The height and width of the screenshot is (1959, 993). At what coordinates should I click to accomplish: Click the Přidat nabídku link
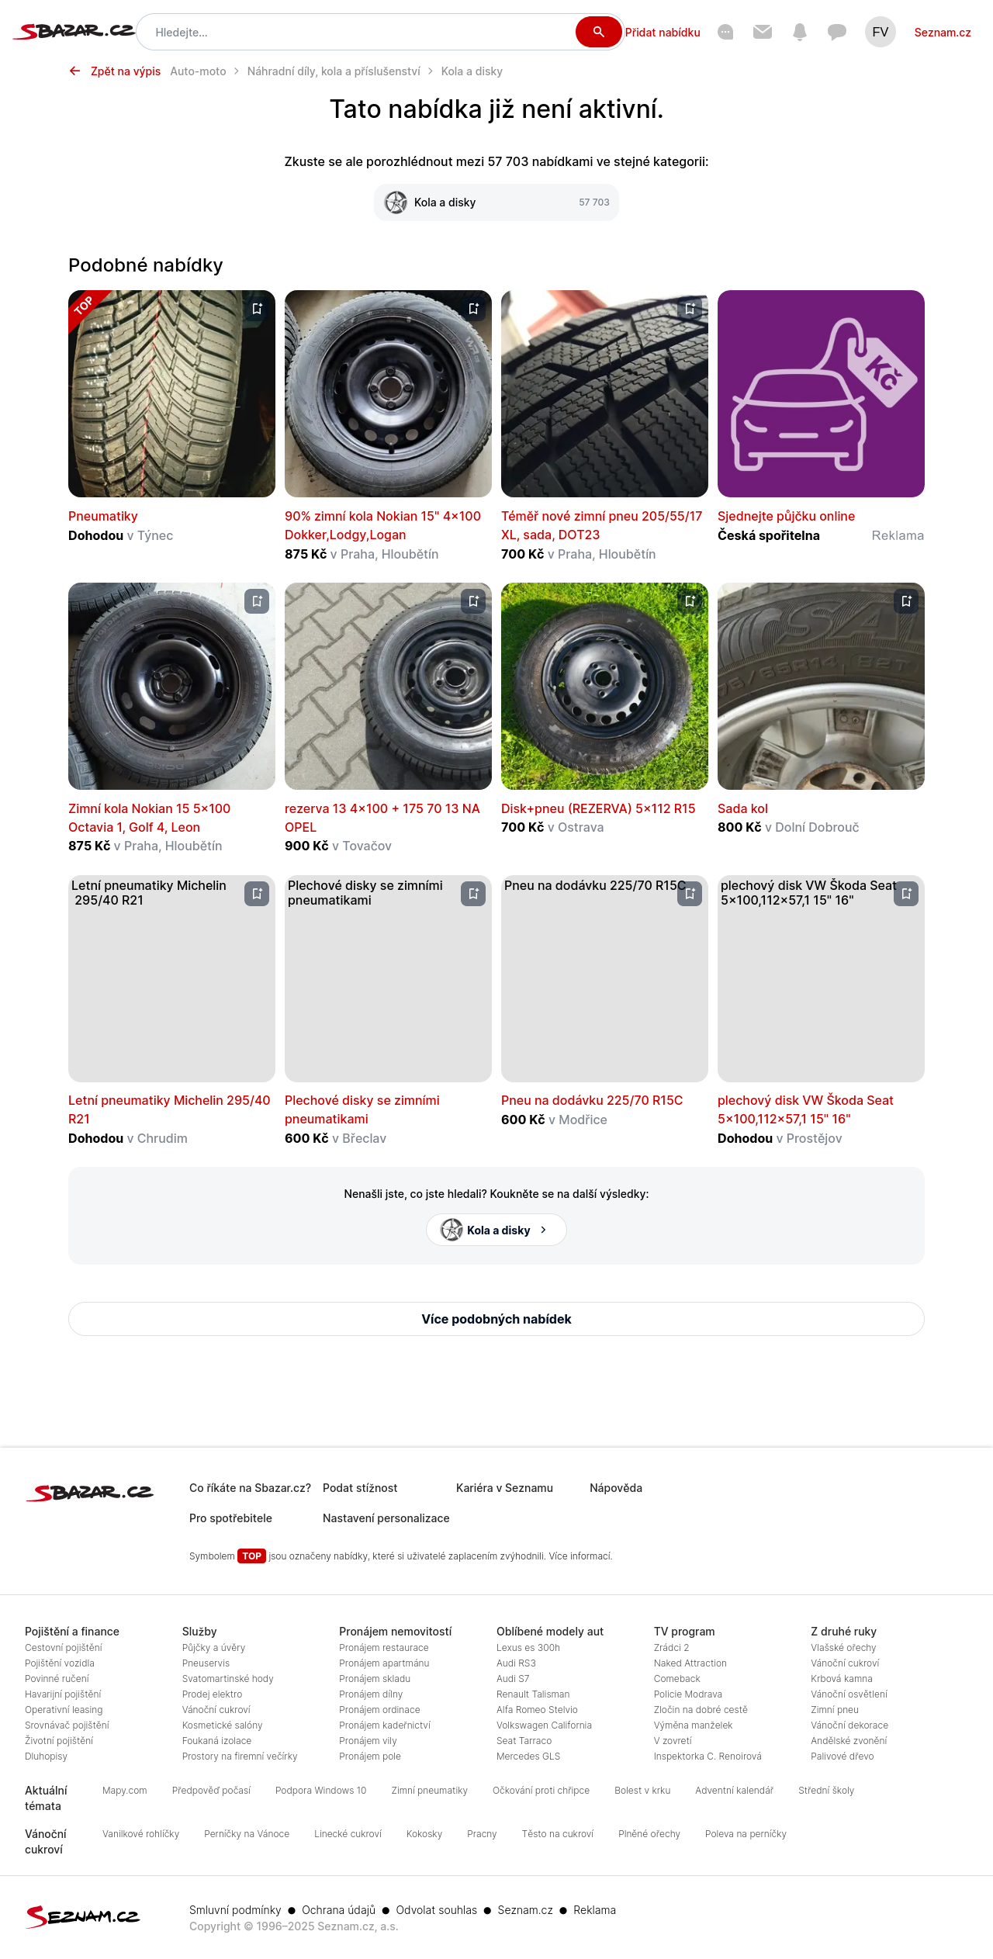click(663, 33)
